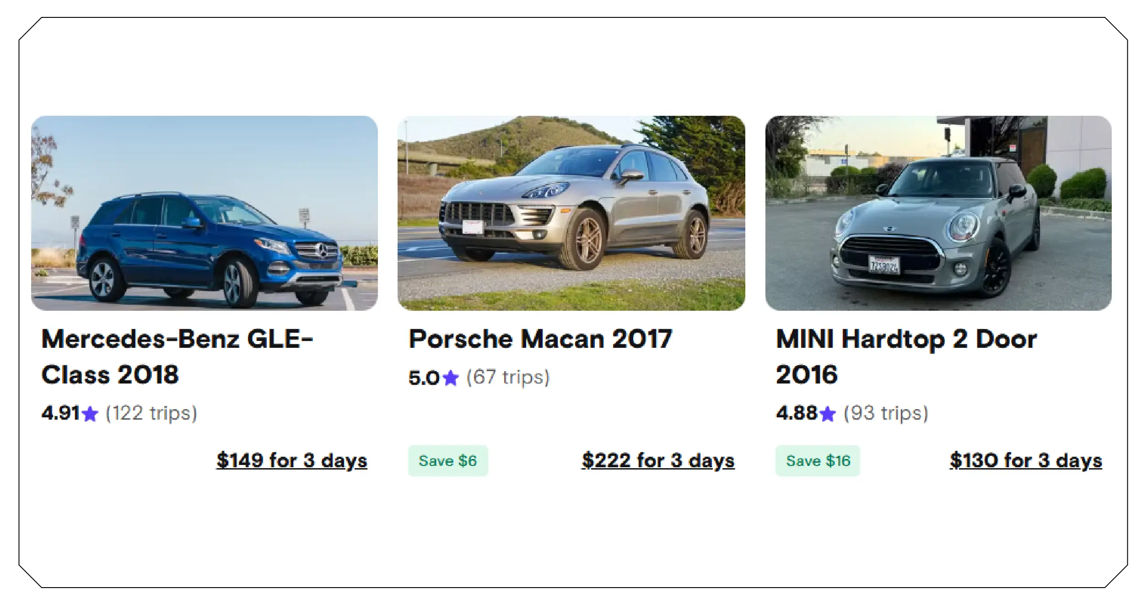Open the 67 trips reviews link
This screenshot has height=605, width=1147.
(507, 378)
